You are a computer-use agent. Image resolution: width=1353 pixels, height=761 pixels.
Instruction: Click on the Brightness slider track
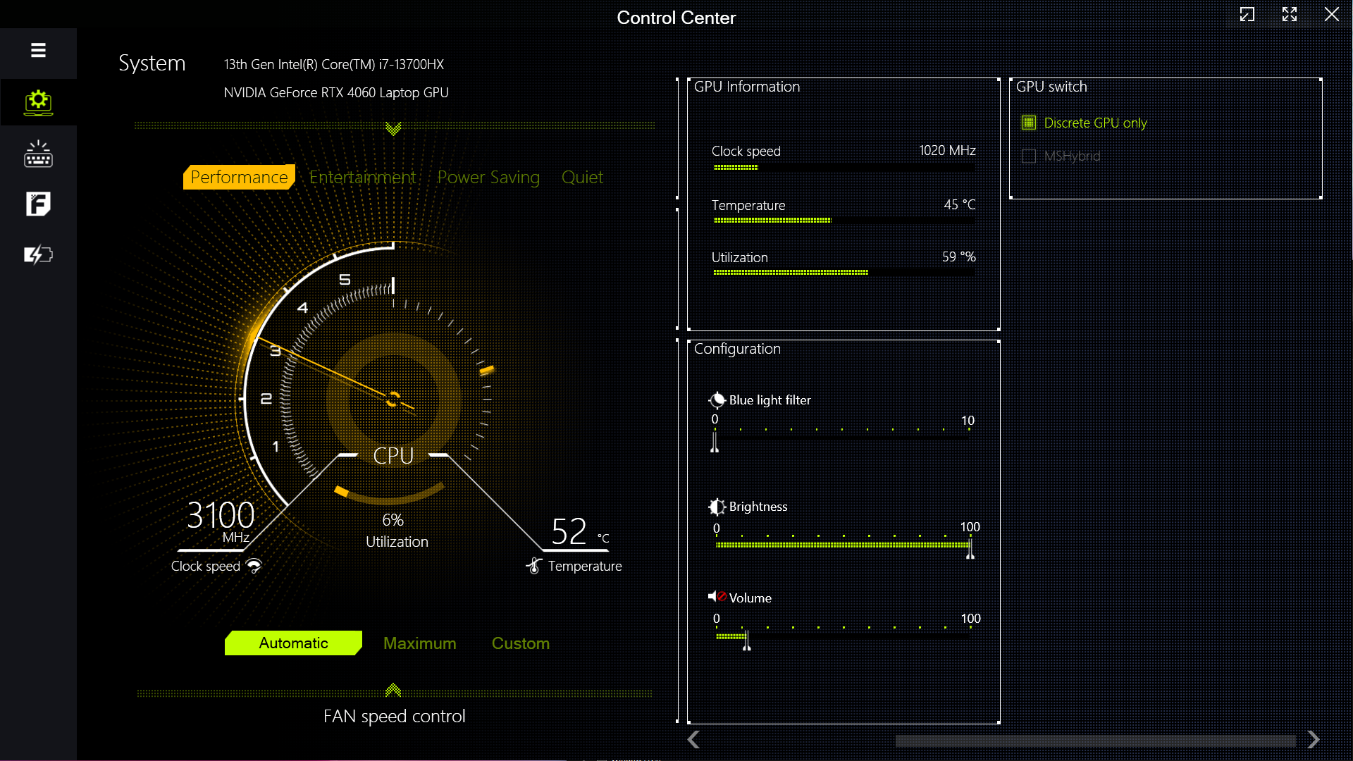click(842, 545)
